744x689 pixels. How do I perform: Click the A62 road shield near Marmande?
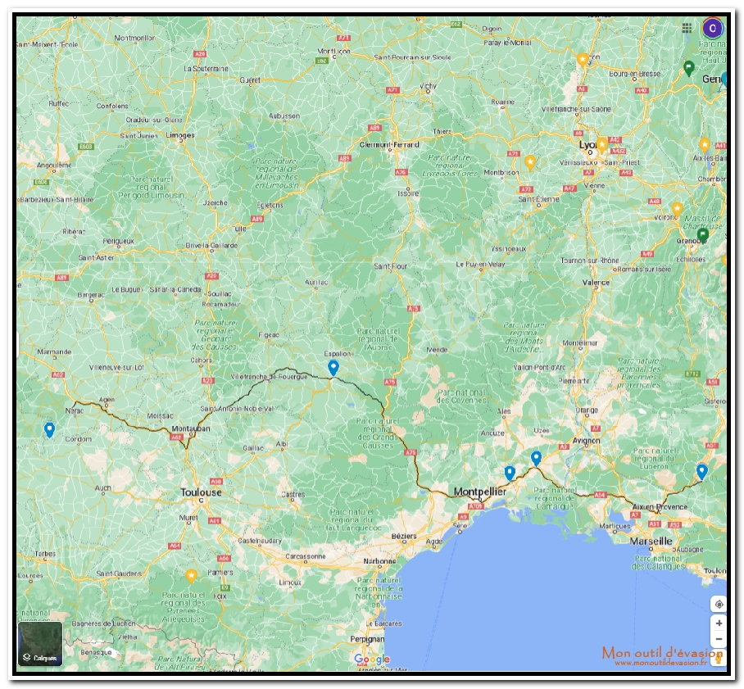(58, 374)
